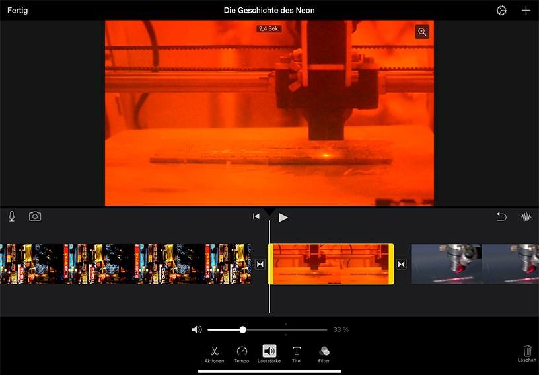This screenshot has width=539, height=375.
Task: Open the Titel text tool
Action: tap(297, 354)
